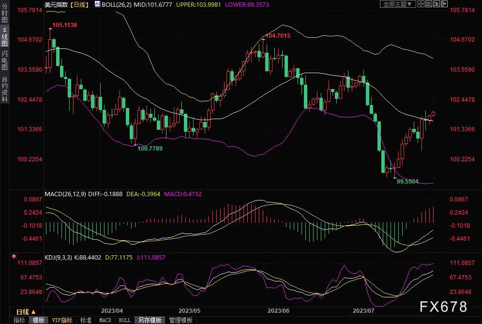The height and width of the screenshot is (324, 482).
Task: Click the jump-to-start chart icon
Action: 428,4
